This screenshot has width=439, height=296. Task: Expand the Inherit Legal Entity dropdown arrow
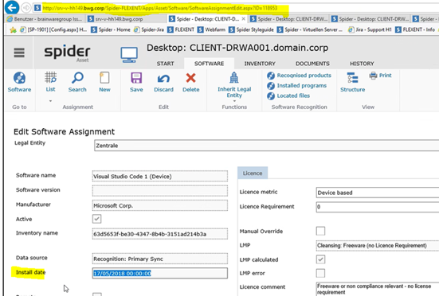(x=234, y=101)
